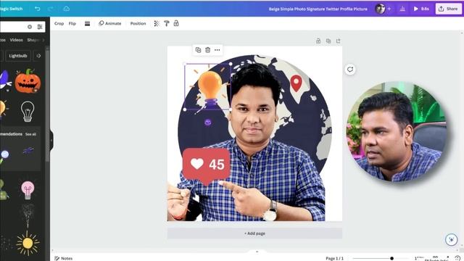Expand more element category tabs chevron
The image size is (464, 261).
pos(43,40)
